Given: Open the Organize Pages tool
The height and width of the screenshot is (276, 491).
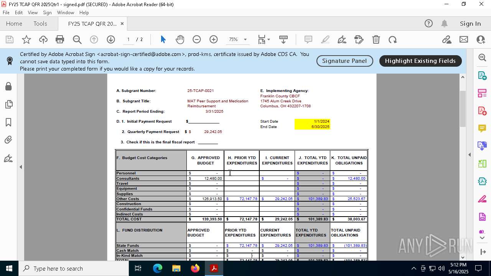Looking at the screenshot, I should (482, 93).
